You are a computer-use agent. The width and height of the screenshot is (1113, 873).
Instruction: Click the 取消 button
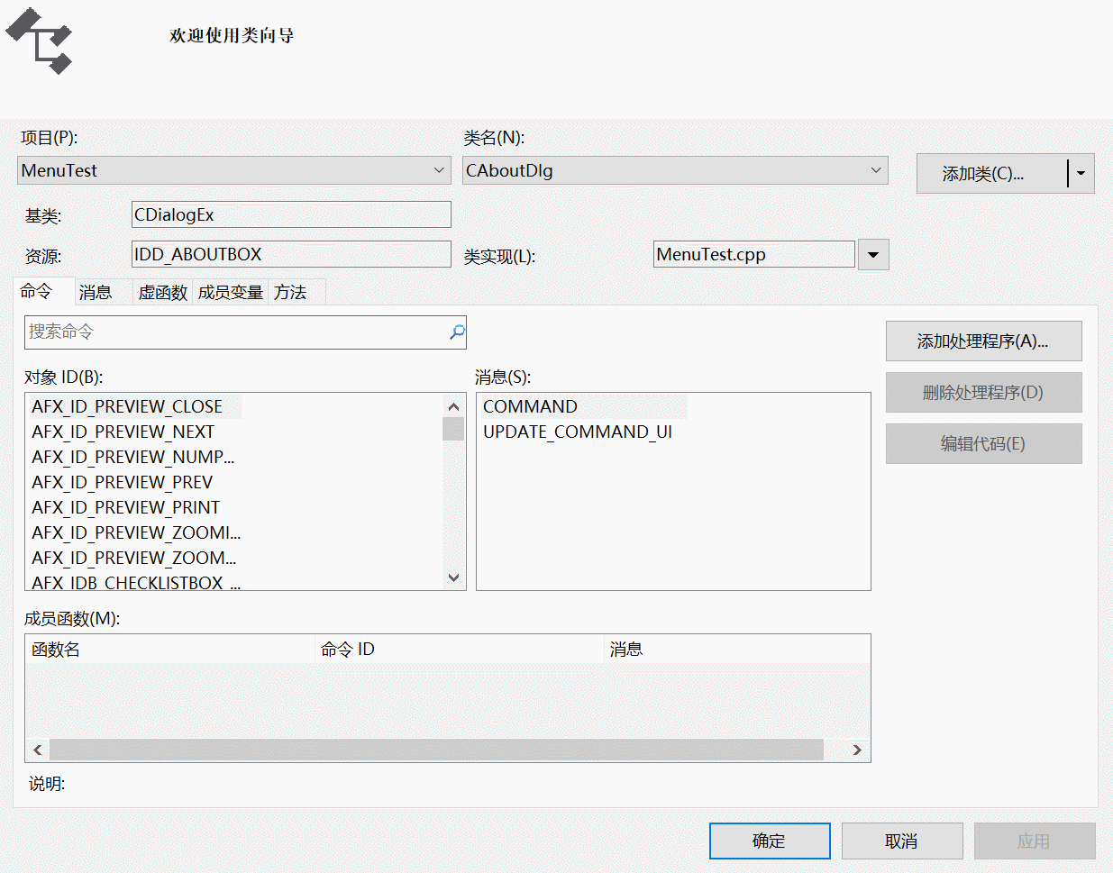tap(902, 841)
